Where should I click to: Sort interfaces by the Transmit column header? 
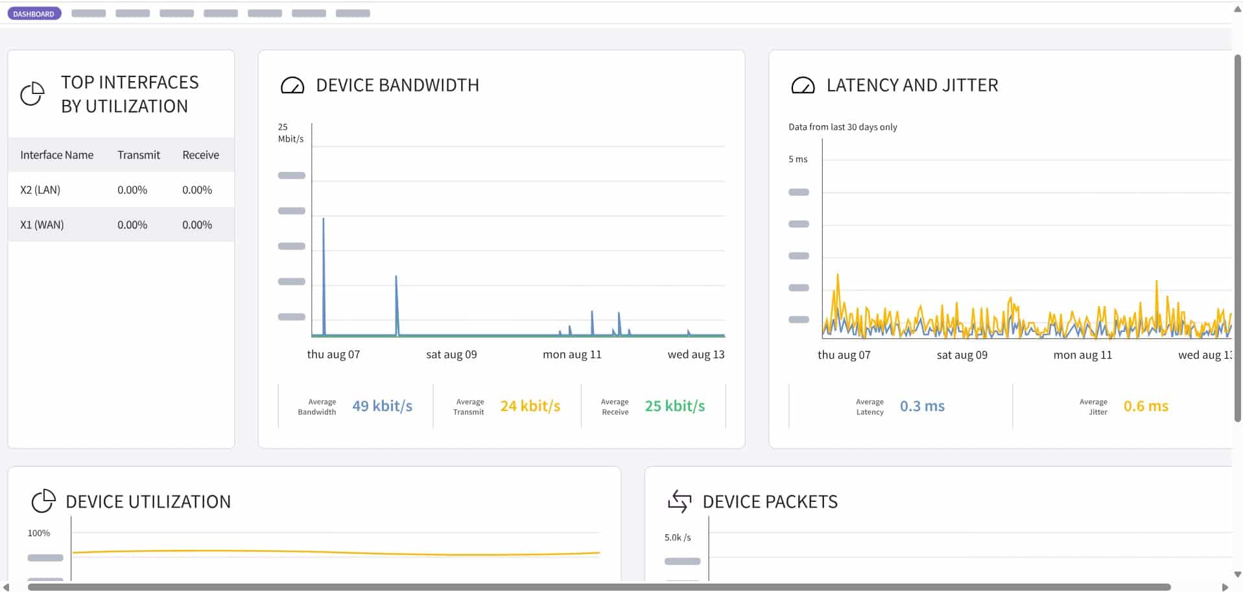point(138,154)
